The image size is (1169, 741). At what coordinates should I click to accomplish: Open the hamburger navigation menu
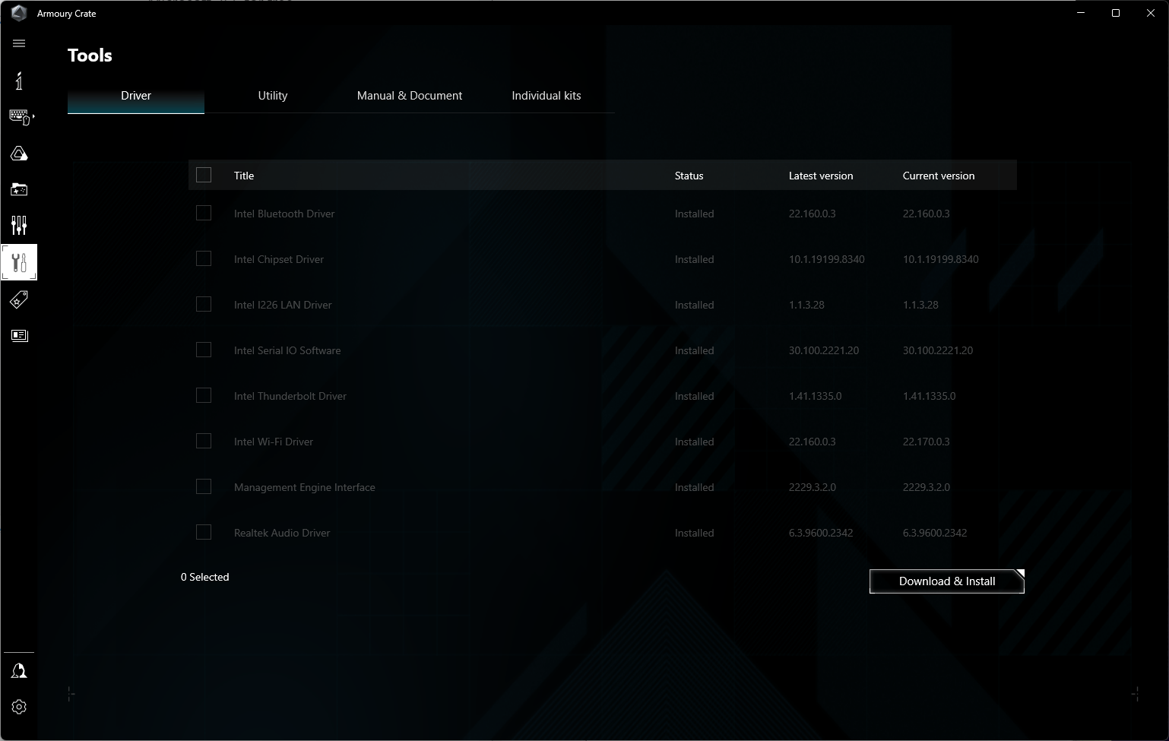[x=19, y=43]
